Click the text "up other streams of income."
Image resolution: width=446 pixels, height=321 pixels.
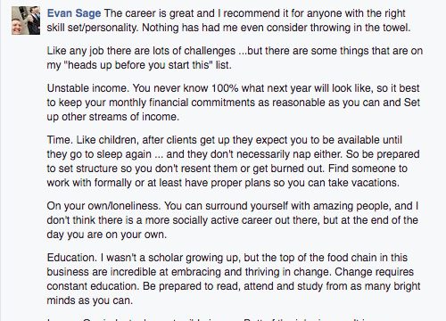113,117
